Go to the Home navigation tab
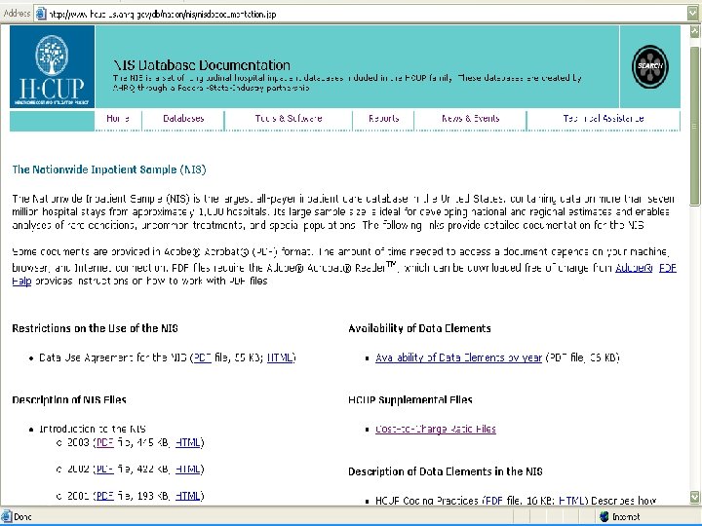 [118, 119]
